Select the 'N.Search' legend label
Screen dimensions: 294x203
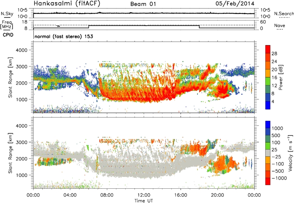[x=284, y=14]
